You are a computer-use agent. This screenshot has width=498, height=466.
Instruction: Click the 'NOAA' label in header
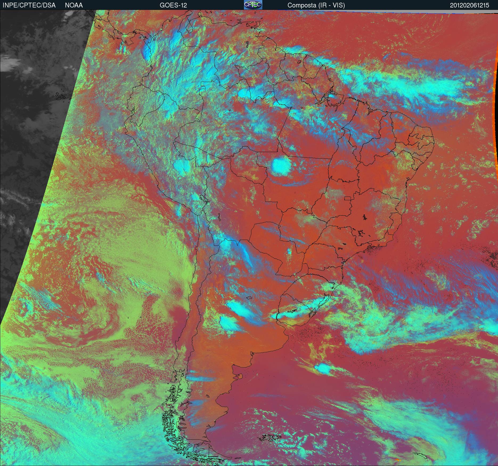(74, 5)
